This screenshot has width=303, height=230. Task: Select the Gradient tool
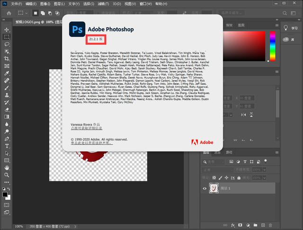pyautogui.click(x=7, y=116)
